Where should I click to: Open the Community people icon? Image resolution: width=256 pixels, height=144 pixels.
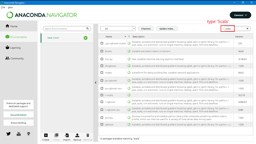coord(7,58)
